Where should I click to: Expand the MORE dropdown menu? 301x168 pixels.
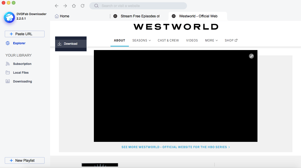[211, 40]
